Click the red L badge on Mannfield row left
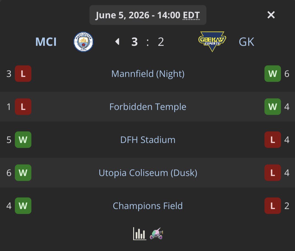 click(x=23, y=73)
